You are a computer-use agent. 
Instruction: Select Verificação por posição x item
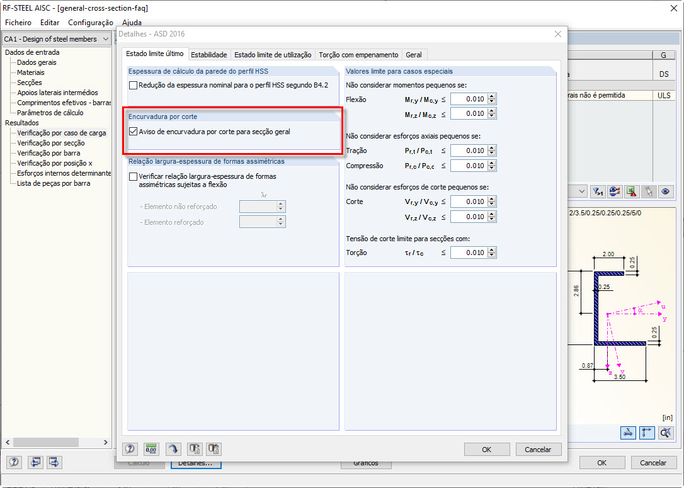(55, 163)
